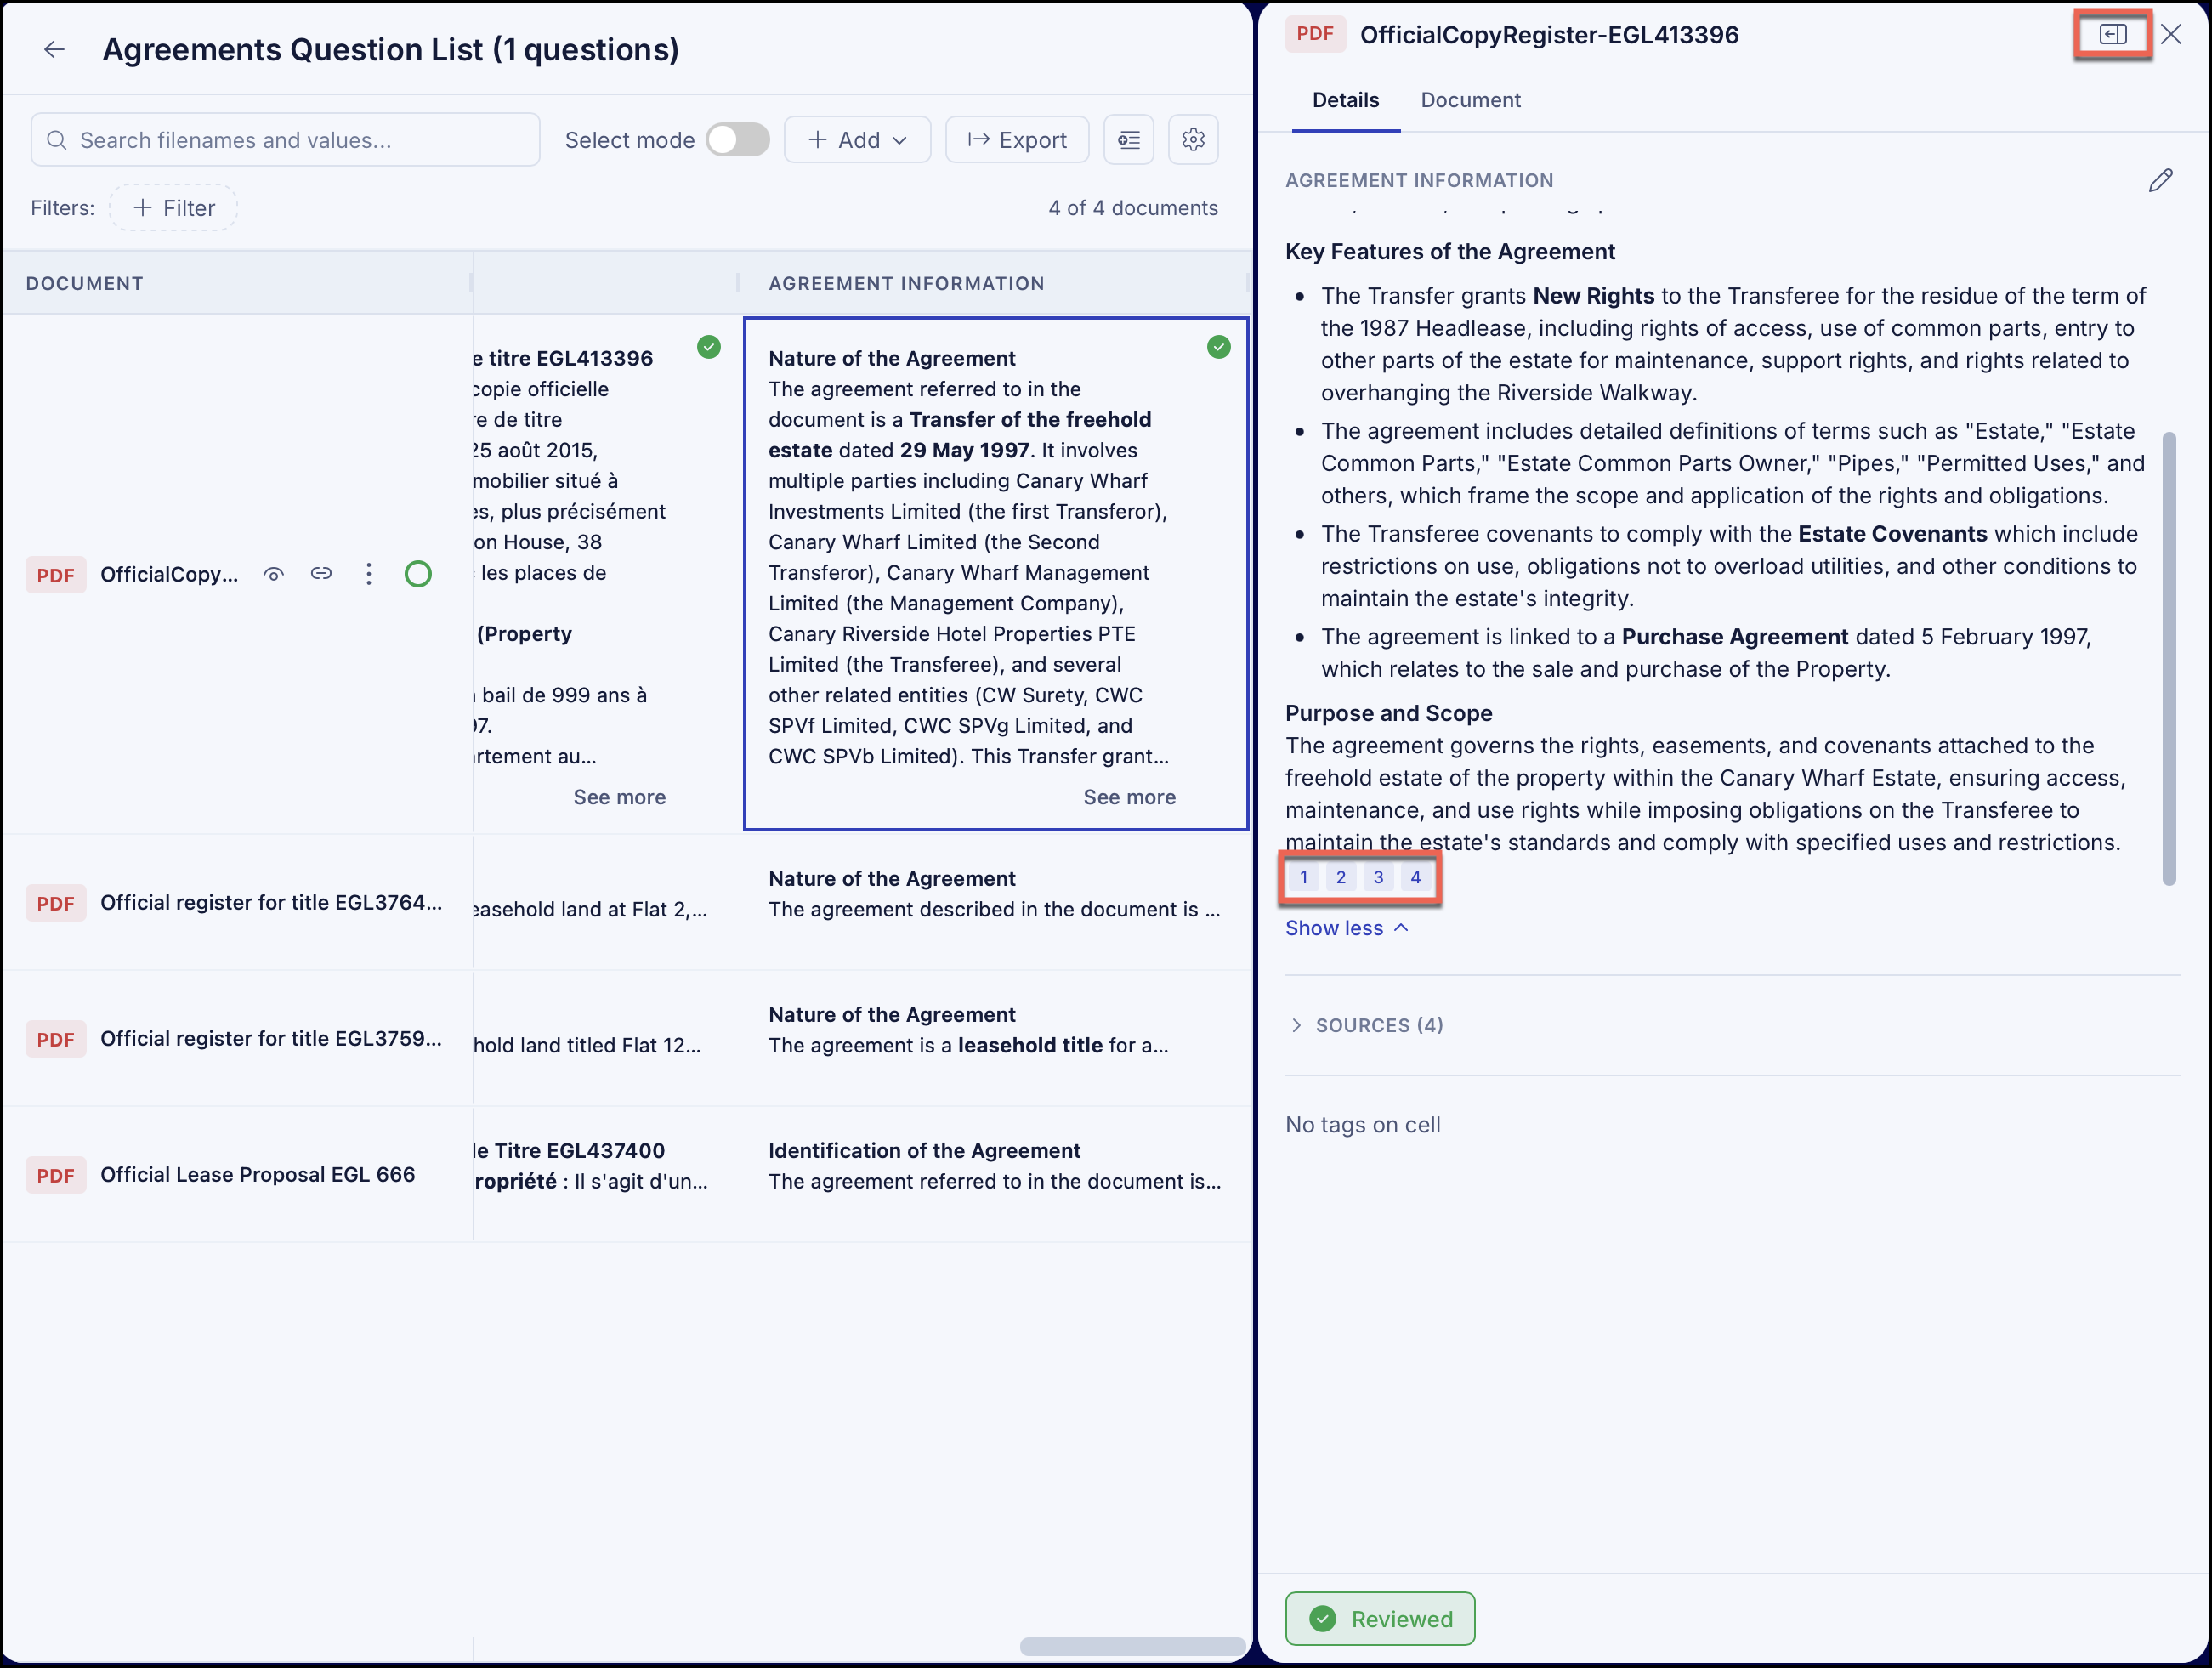Click the details panel vertical scrollbar

click(2169, 658)
